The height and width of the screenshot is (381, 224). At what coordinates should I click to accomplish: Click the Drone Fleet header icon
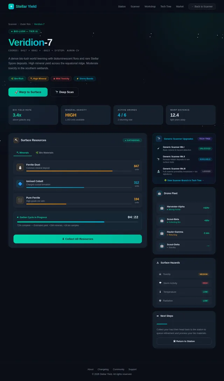[x=159, y=193]
